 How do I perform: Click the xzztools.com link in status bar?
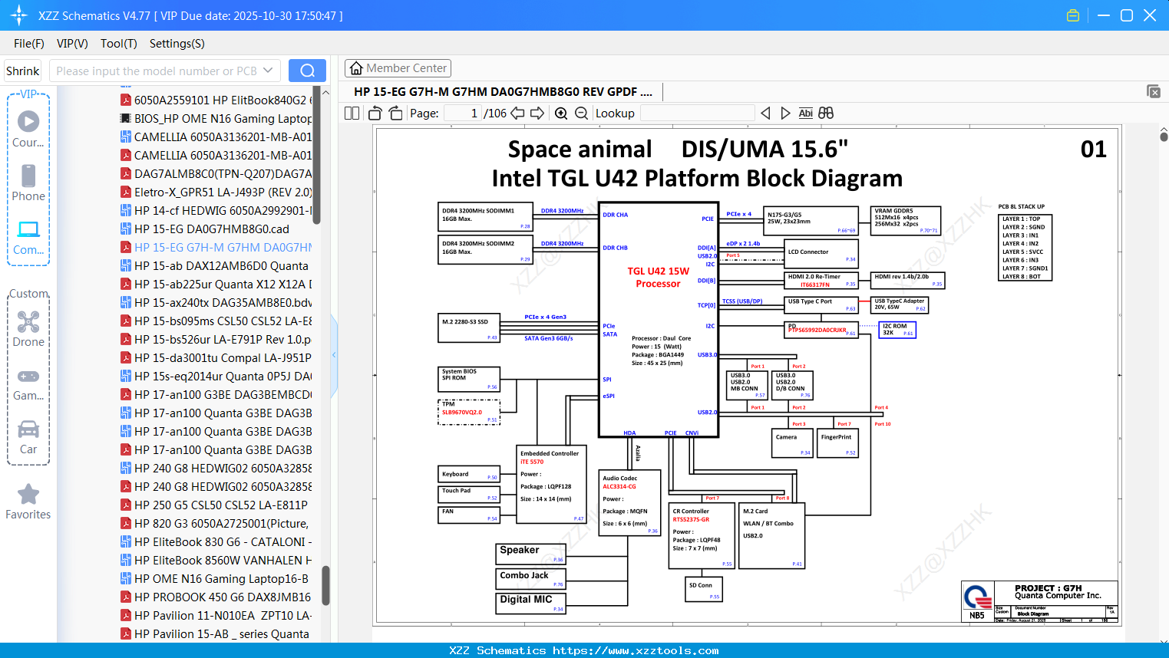[x=636, y=650]
